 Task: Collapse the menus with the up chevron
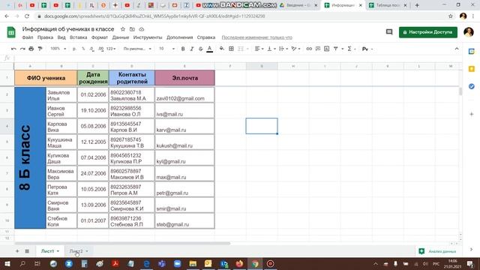click(457, 49)
